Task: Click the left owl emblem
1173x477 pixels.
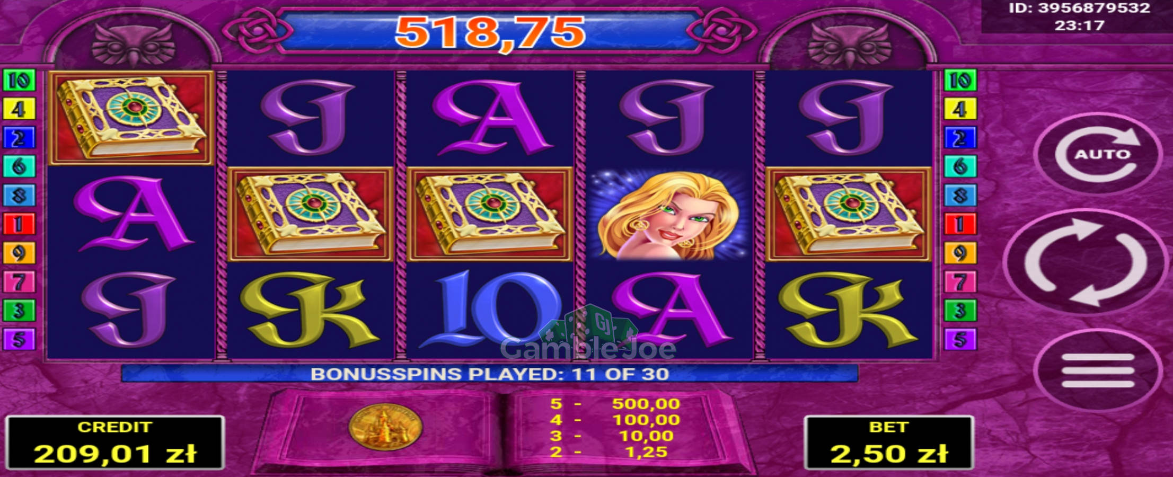Action: 133,44
